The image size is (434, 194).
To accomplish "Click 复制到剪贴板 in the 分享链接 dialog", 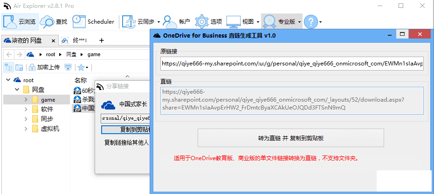I will [x=126, y=129].
